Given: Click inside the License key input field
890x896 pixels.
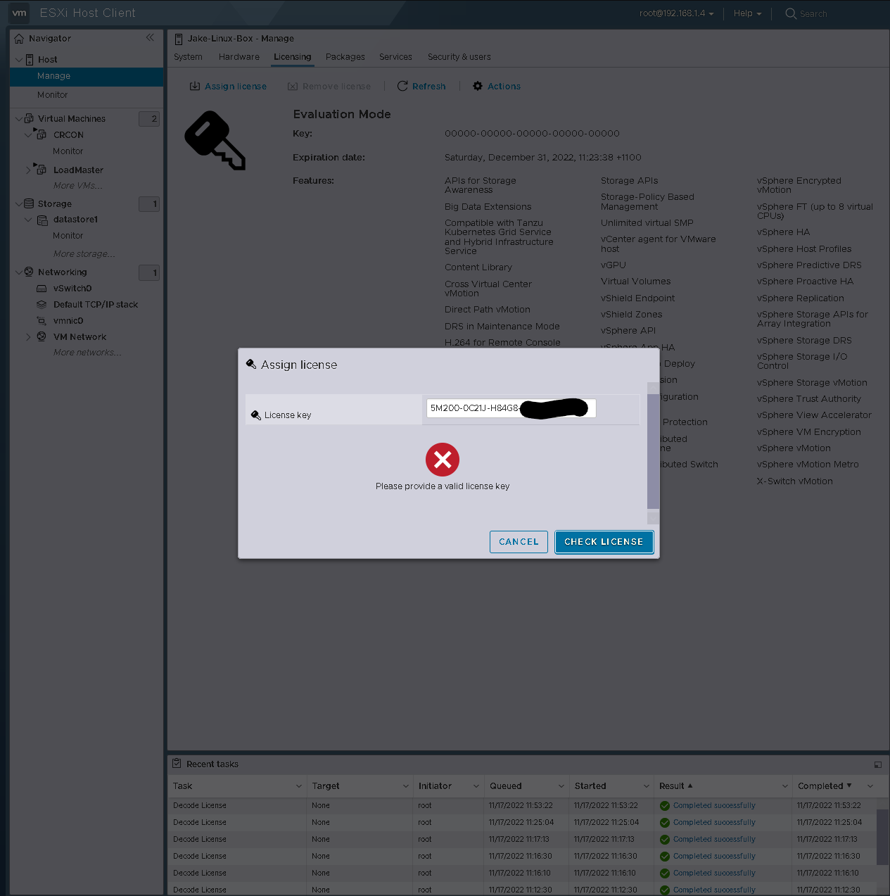Looking at the screenshot, I should (x=510, y=408).
